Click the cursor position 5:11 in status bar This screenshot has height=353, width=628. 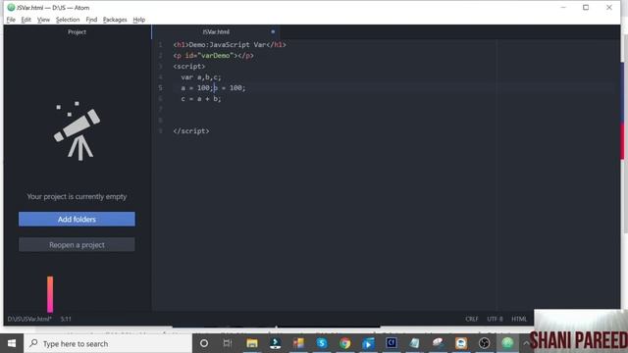(x=66, y=319)
